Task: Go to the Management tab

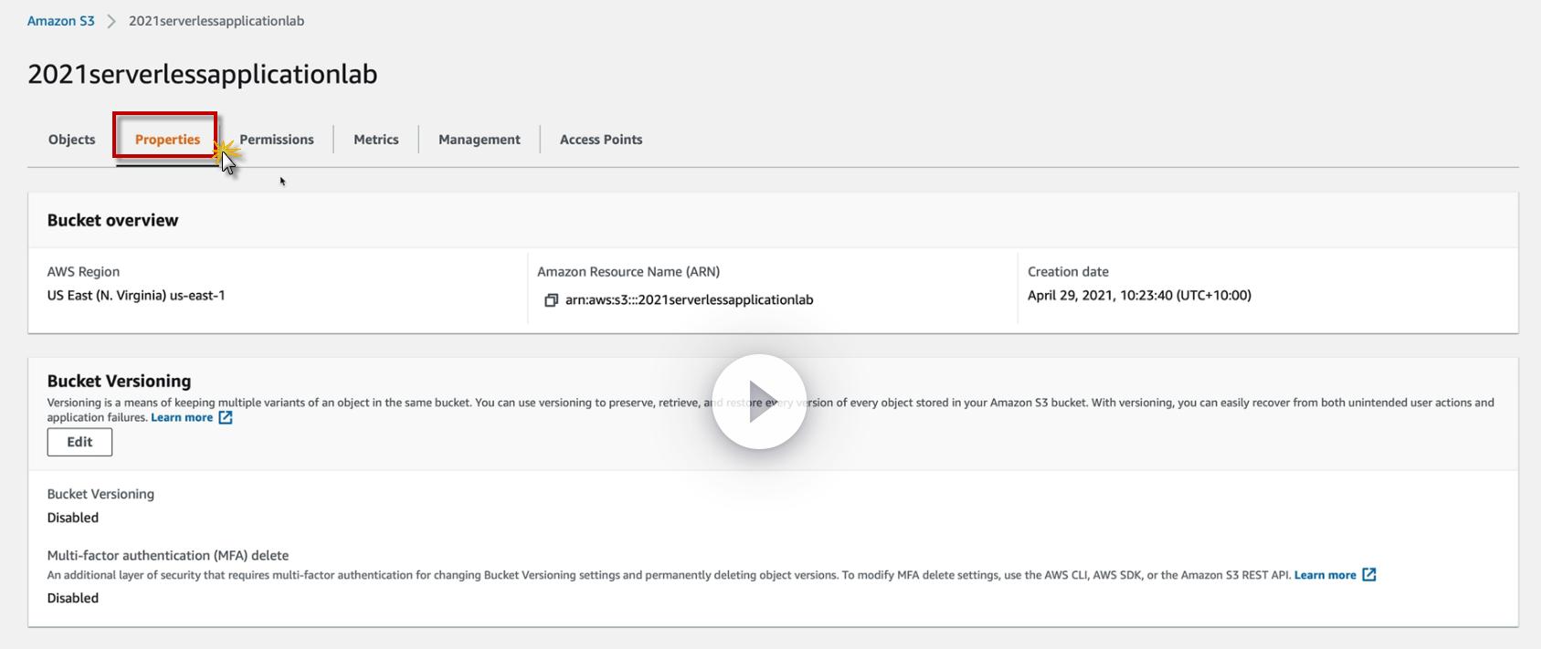Action: pyautogui.click(x=480, y=140)
